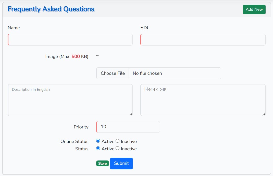Click the Priority label text
273x176 pixels.
(x=81, y=127)
